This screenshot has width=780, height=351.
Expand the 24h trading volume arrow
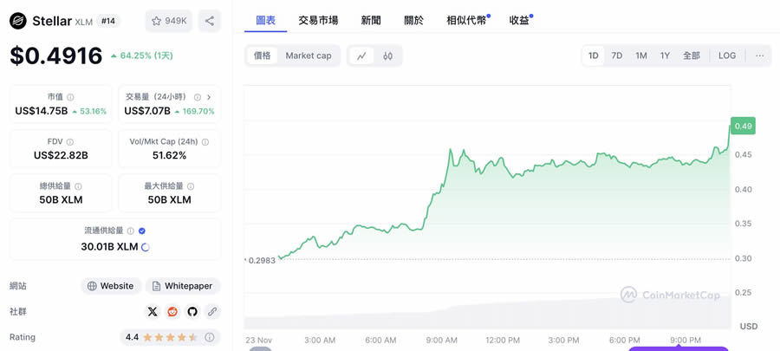209,98
